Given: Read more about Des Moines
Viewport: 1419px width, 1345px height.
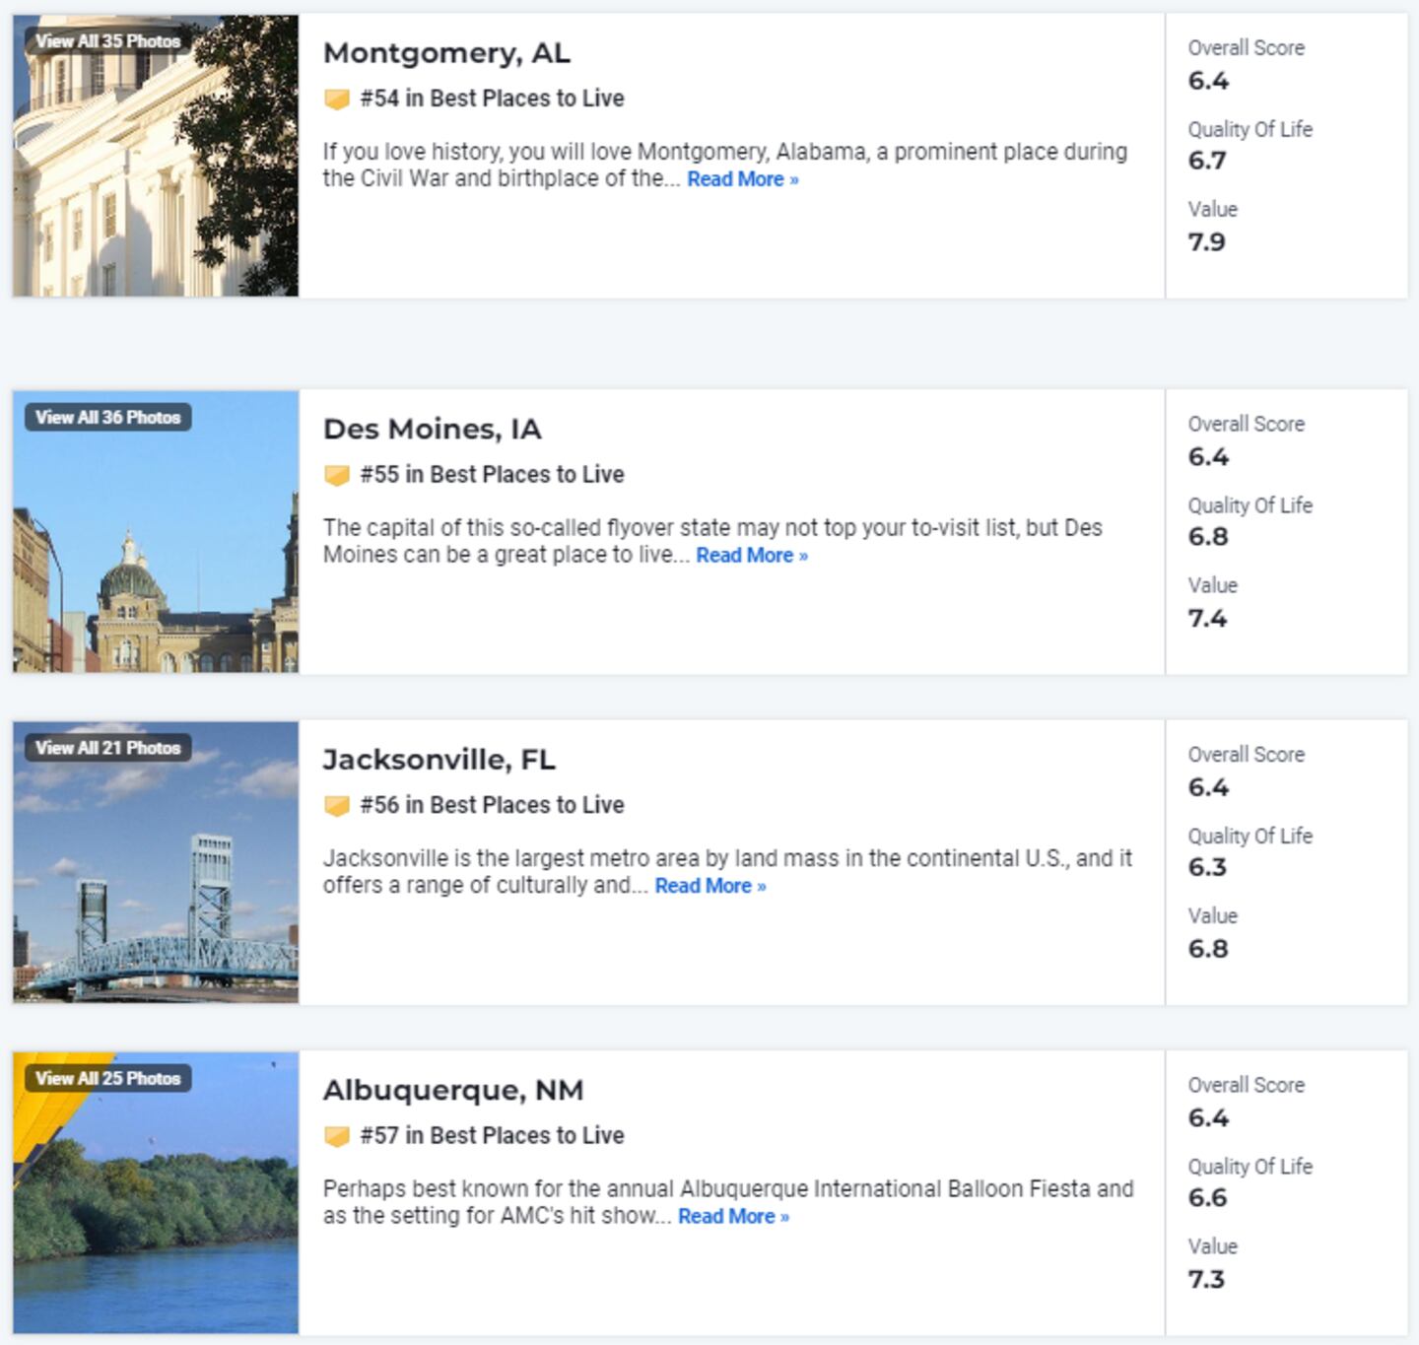Looking at the screenshot, I should (752, 556).
